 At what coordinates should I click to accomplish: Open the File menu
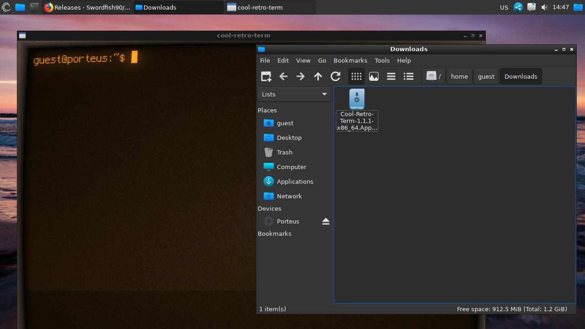[x=265, y=60]
